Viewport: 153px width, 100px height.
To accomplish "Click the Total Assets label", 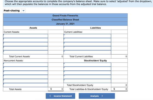I will (15, 89).
